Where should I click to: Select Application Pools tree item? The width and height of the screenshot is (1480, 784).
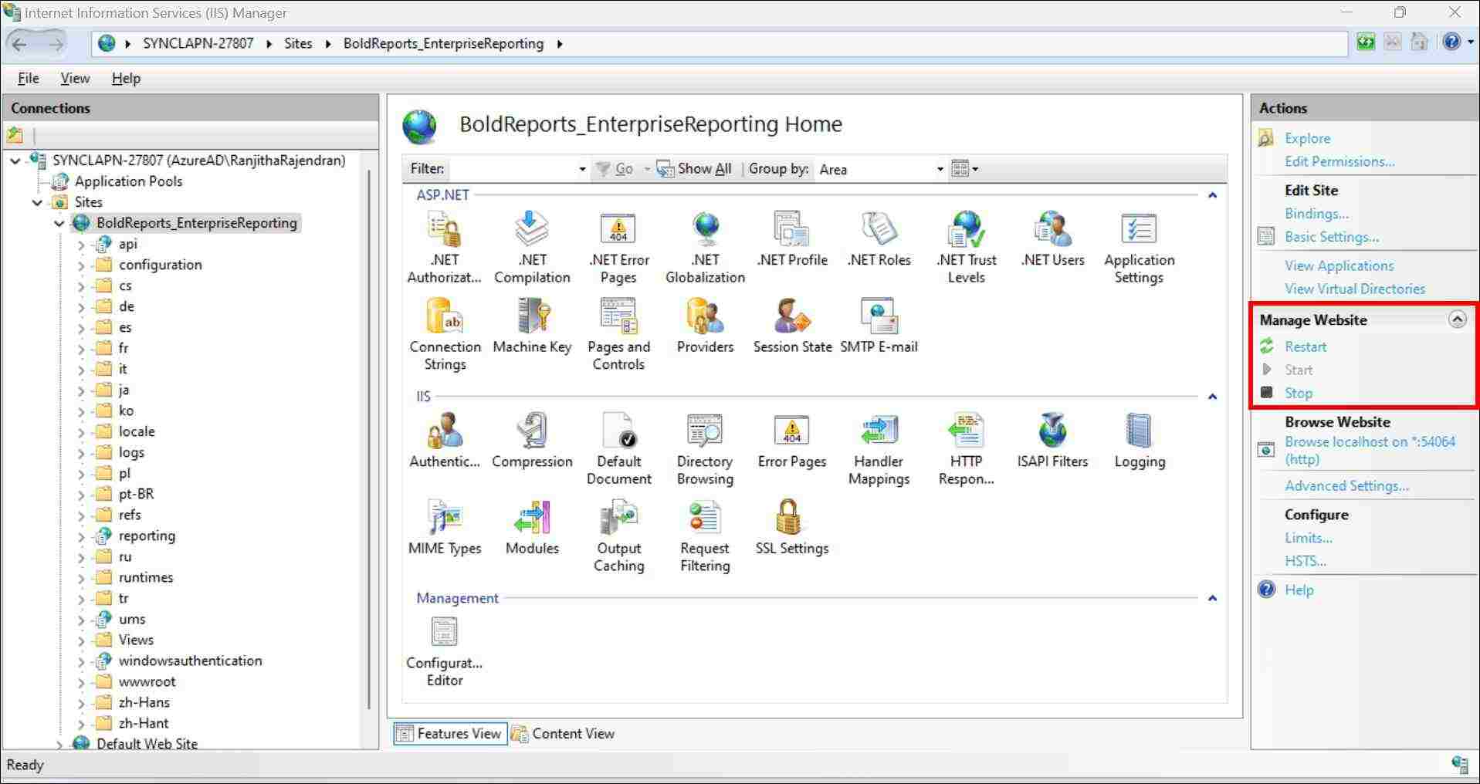128,181
